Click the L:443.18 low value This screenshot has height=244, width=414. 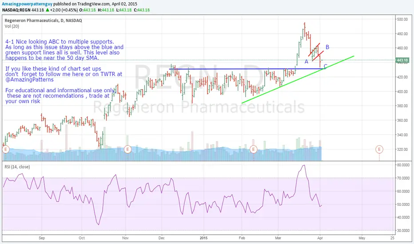pos(123,10)
